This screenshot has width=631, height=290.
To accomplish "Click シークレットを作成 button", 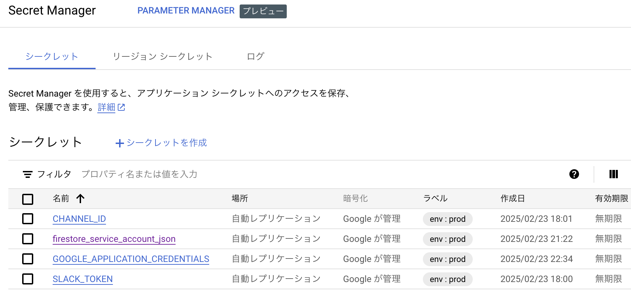I will 161,143.
